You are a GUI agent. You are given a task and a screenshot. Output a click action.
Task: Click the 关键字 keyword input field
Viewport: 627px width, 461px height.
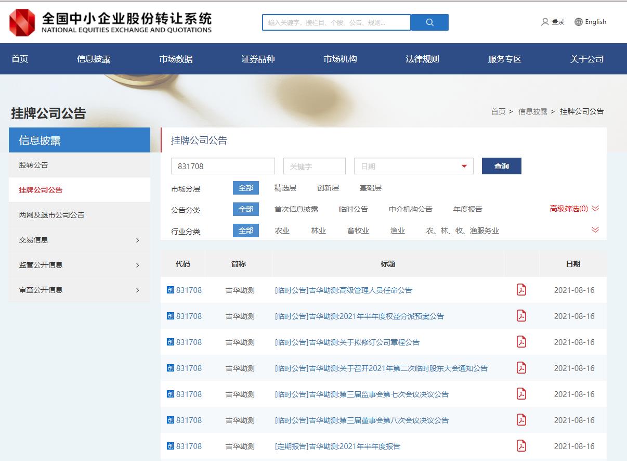(314, 166)
